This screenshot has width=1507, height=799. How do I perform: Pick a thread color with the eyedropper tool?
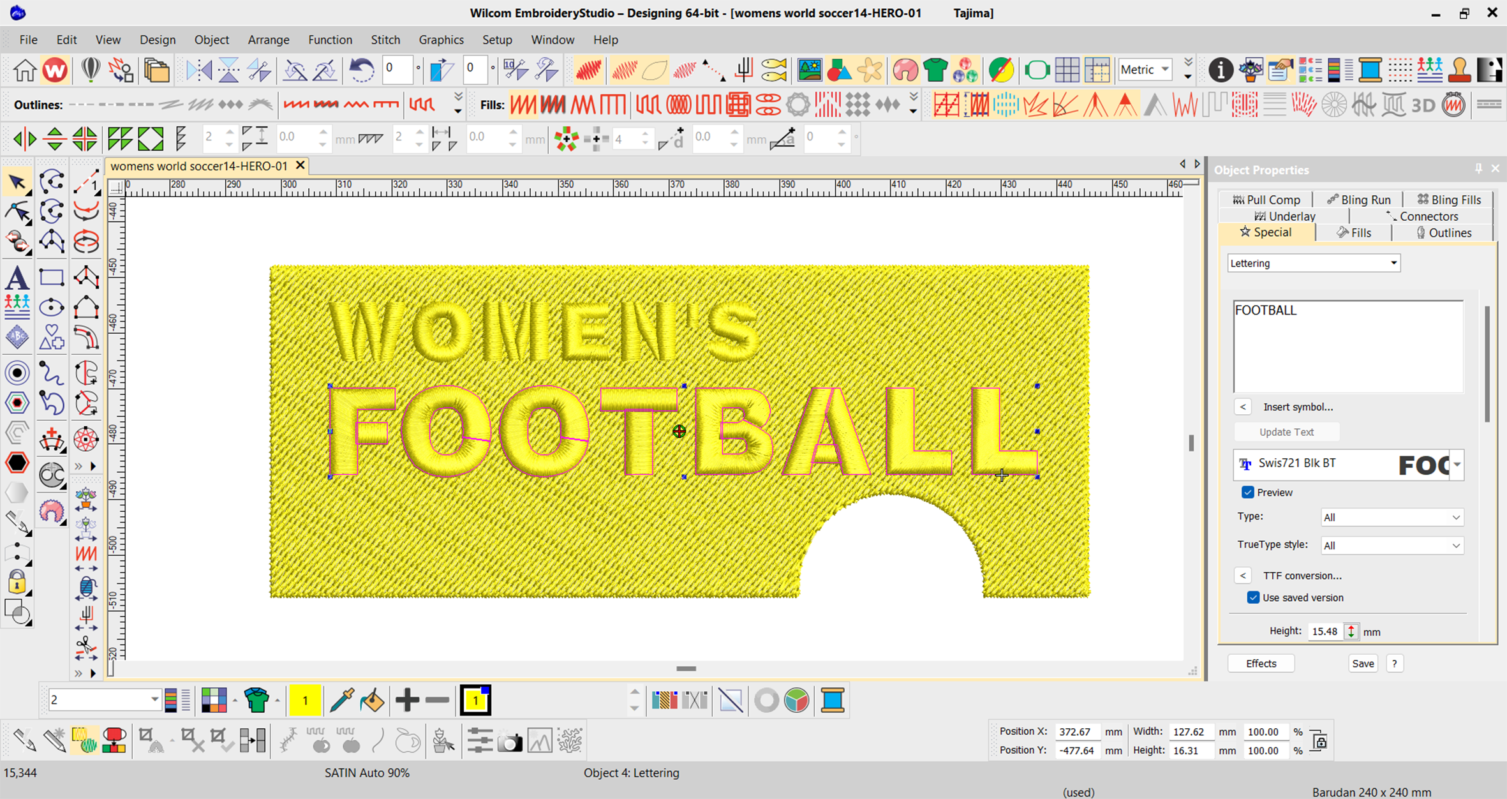343,700
